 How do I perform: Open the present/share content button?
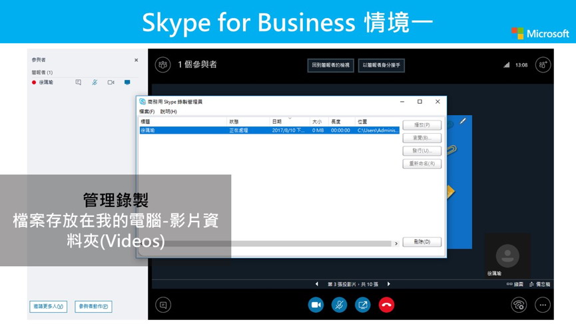click(363, 305)
